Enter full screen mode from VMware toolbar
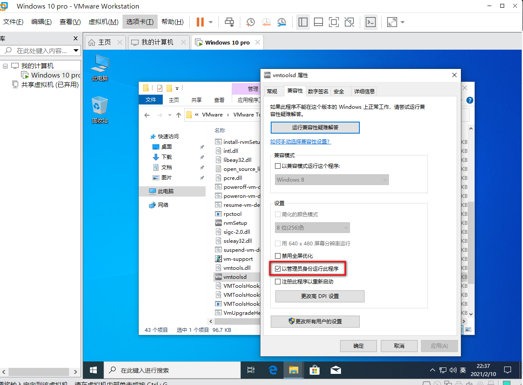Viewport: 523px width, 385px height. tap(334, 22)
